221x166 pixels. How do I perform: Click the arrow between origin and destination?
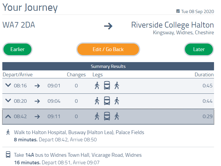[x=108, y=26]
